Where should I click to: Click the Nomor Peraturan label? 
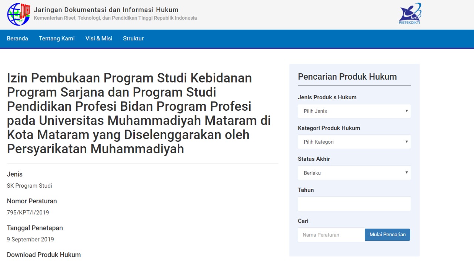pos(32,201)
